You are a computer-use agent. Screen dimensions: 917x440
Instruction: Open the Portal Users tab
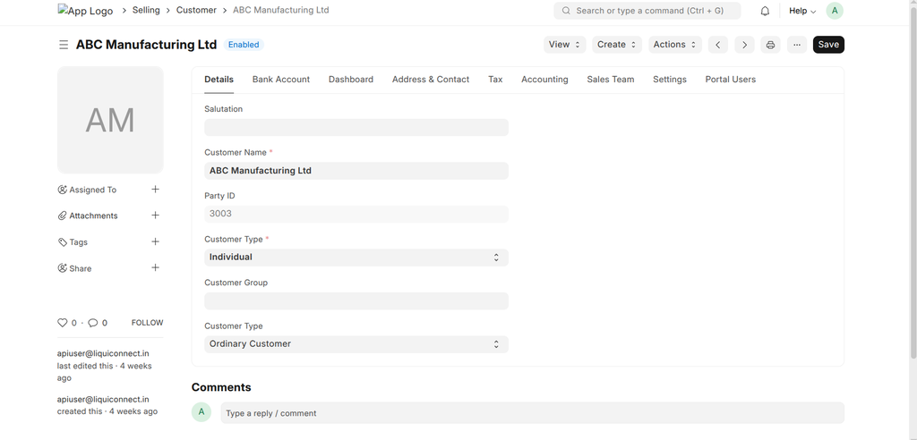pyautogui.click(x=731, y=80)
